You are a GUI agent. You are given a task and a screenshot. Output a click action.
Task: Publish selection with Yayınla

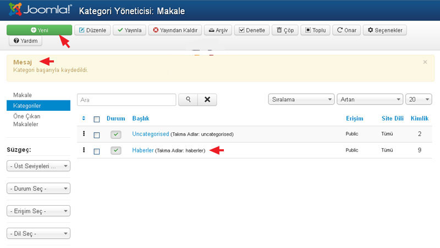pyautogui.click(x=129, y=30)
